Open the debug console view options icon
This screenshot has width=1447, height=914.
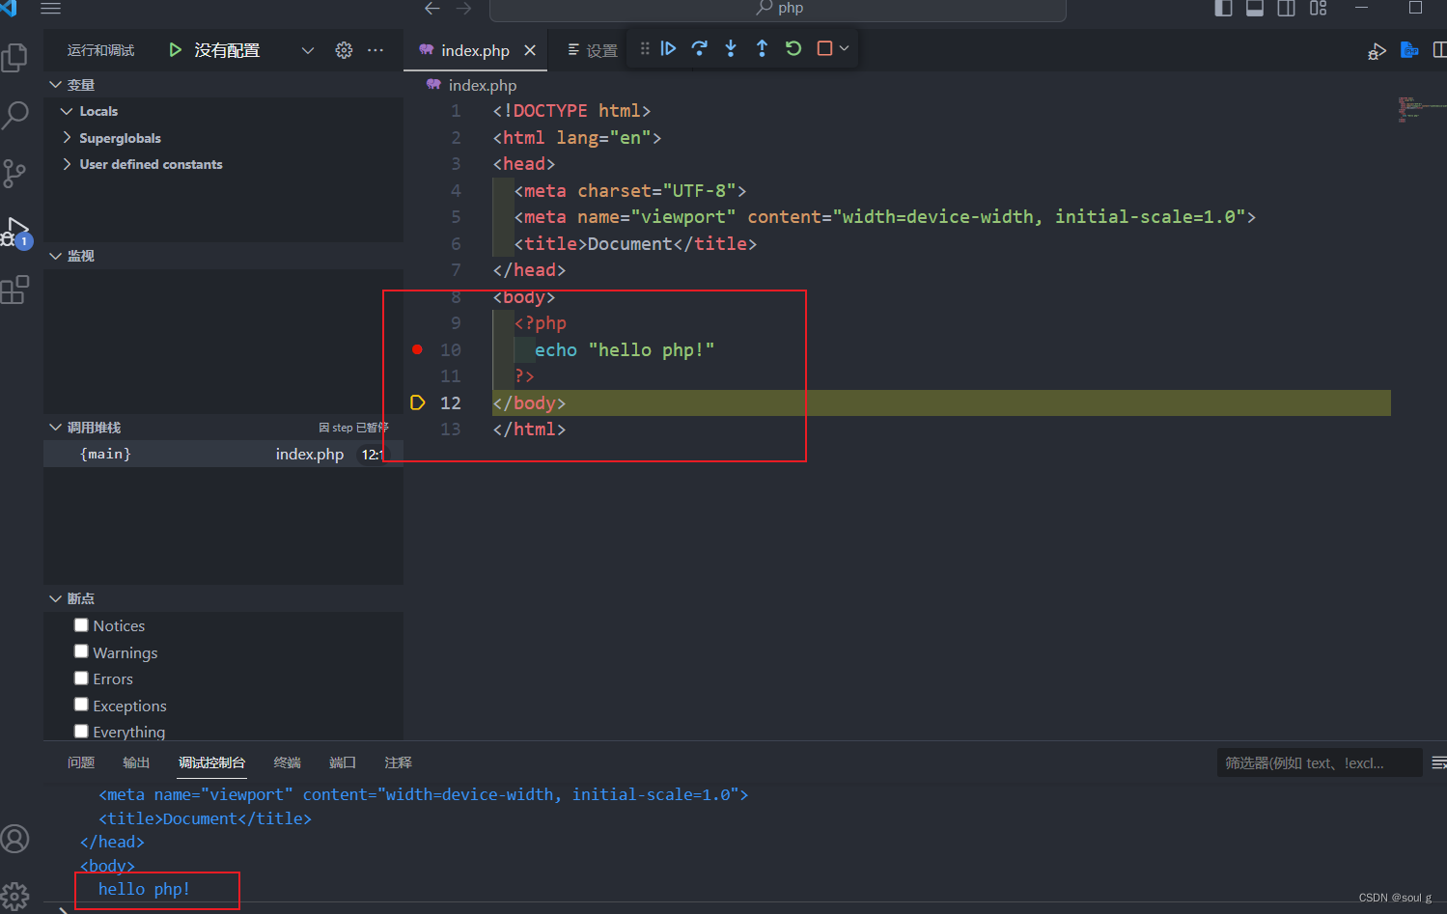pyautogui.click(x=1438, y=762)
